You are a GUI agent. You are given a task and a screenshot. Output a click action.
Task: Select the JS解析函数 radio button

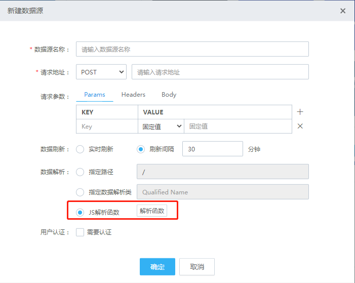[x=80, y=212]
